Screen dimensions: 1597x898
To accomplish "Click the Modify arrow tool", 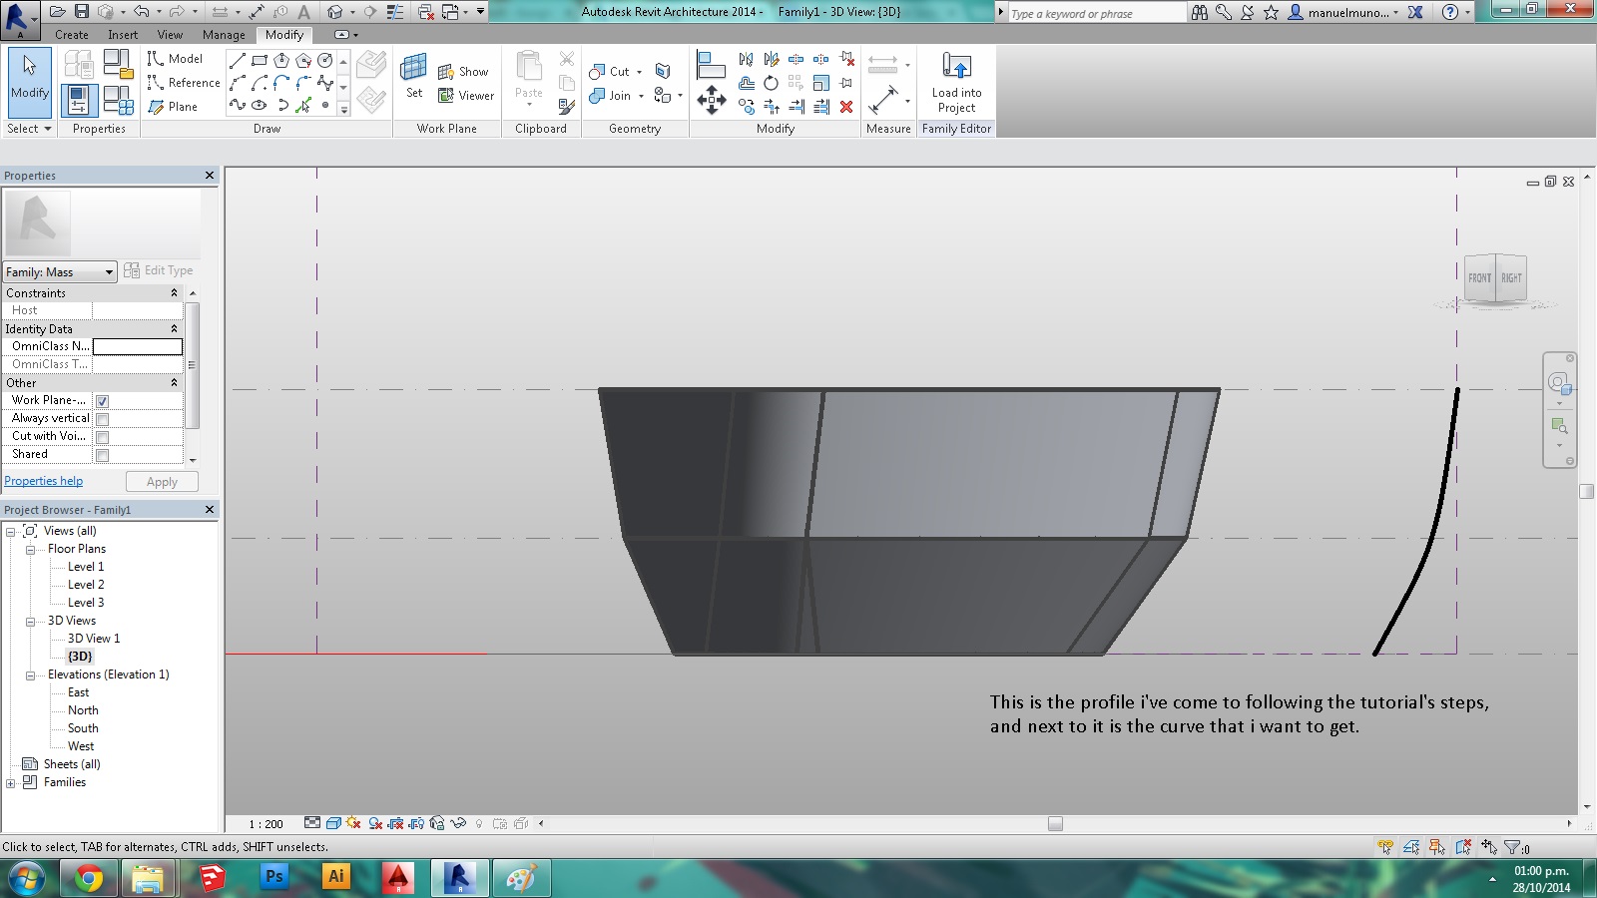I will (29, 76).
